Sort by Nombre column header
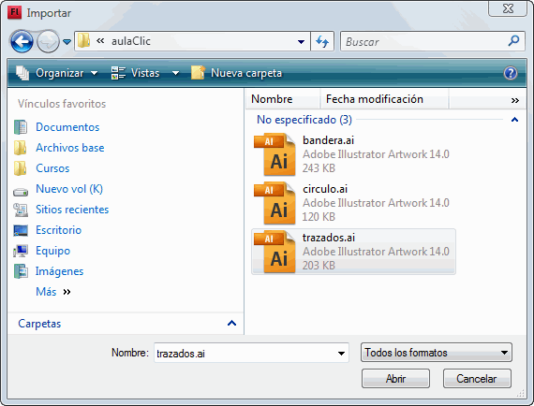This screenshot has width=534, height=406. (x=283, y=99)
